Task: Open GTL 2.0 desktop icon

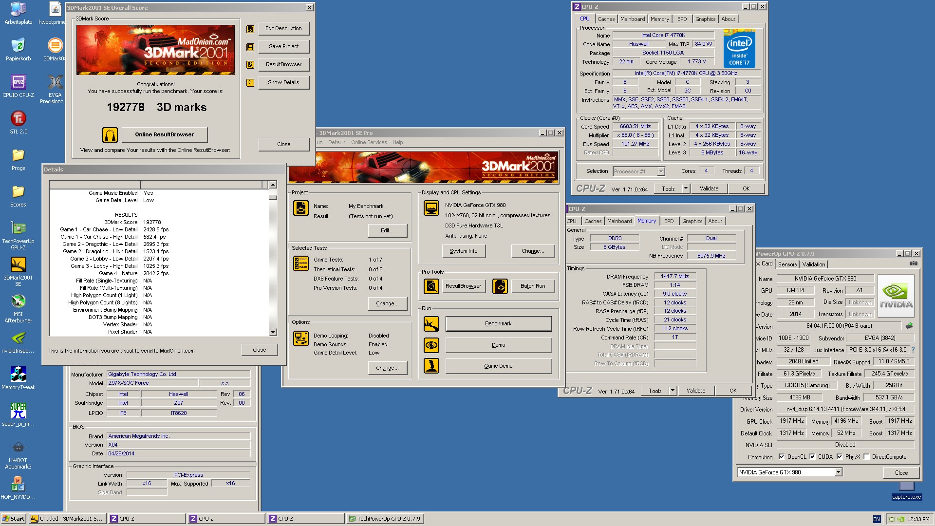Action: click(x=19, y=123)
